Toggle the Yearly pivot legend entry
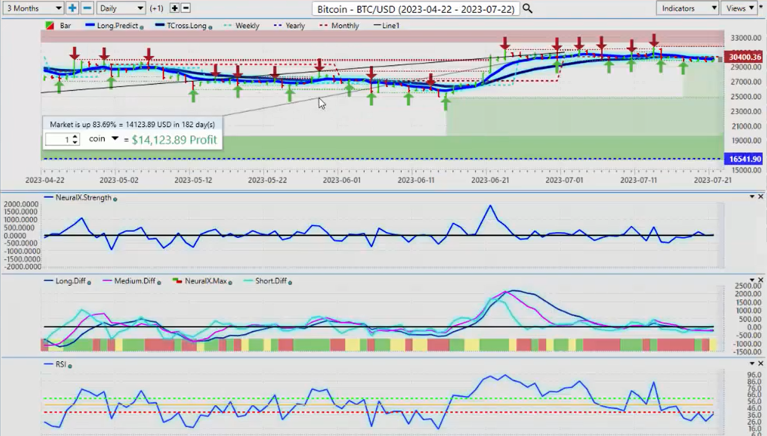The image size is (767, 436). [289, 26]
